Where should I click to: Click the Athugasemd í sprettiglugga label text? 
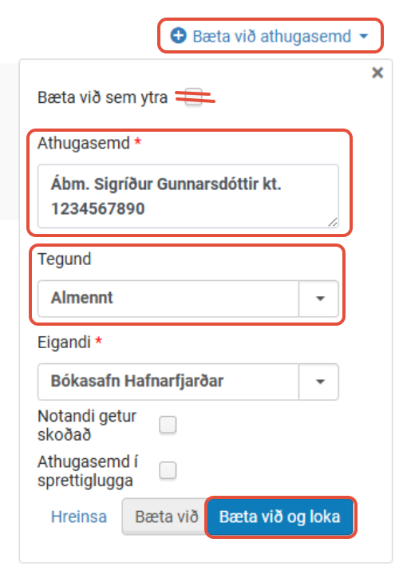pos(88,471)
